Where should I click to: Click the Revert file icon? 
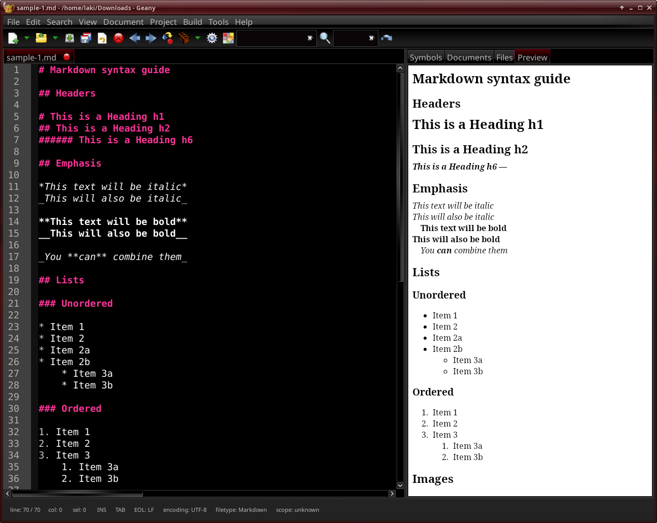pyautogui.click(x=102, y=38)
